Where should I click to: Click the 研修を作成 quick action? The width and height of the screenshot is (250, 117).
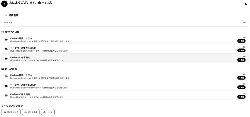coord(31,112)
